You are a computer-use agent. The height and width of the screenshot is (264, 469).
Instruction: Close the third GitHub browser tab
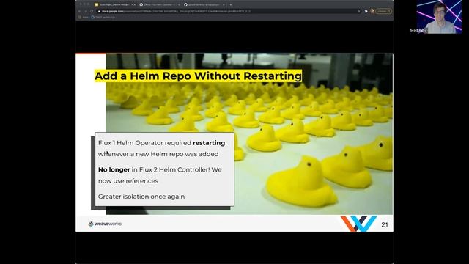(224, 4)
